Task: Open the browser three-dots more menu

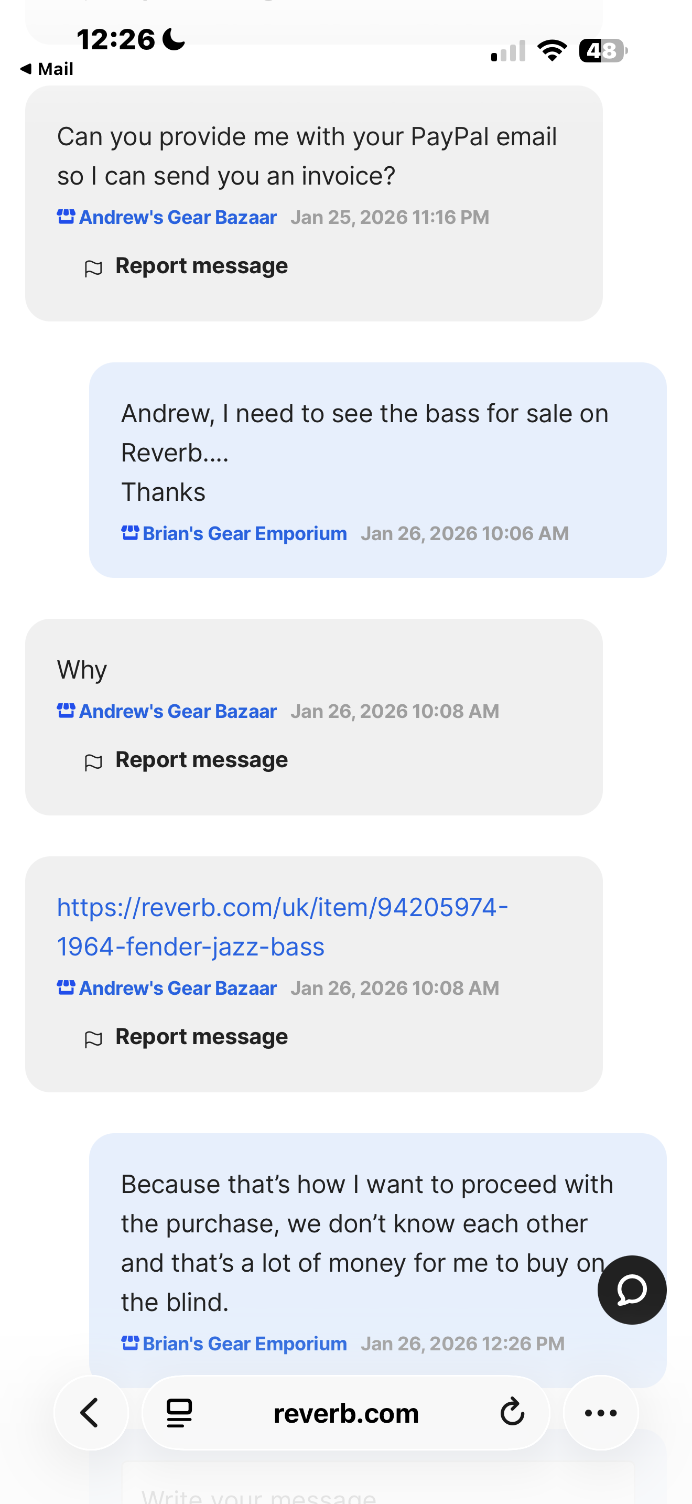Action: pyautogui.click(x=600, y=1413)
